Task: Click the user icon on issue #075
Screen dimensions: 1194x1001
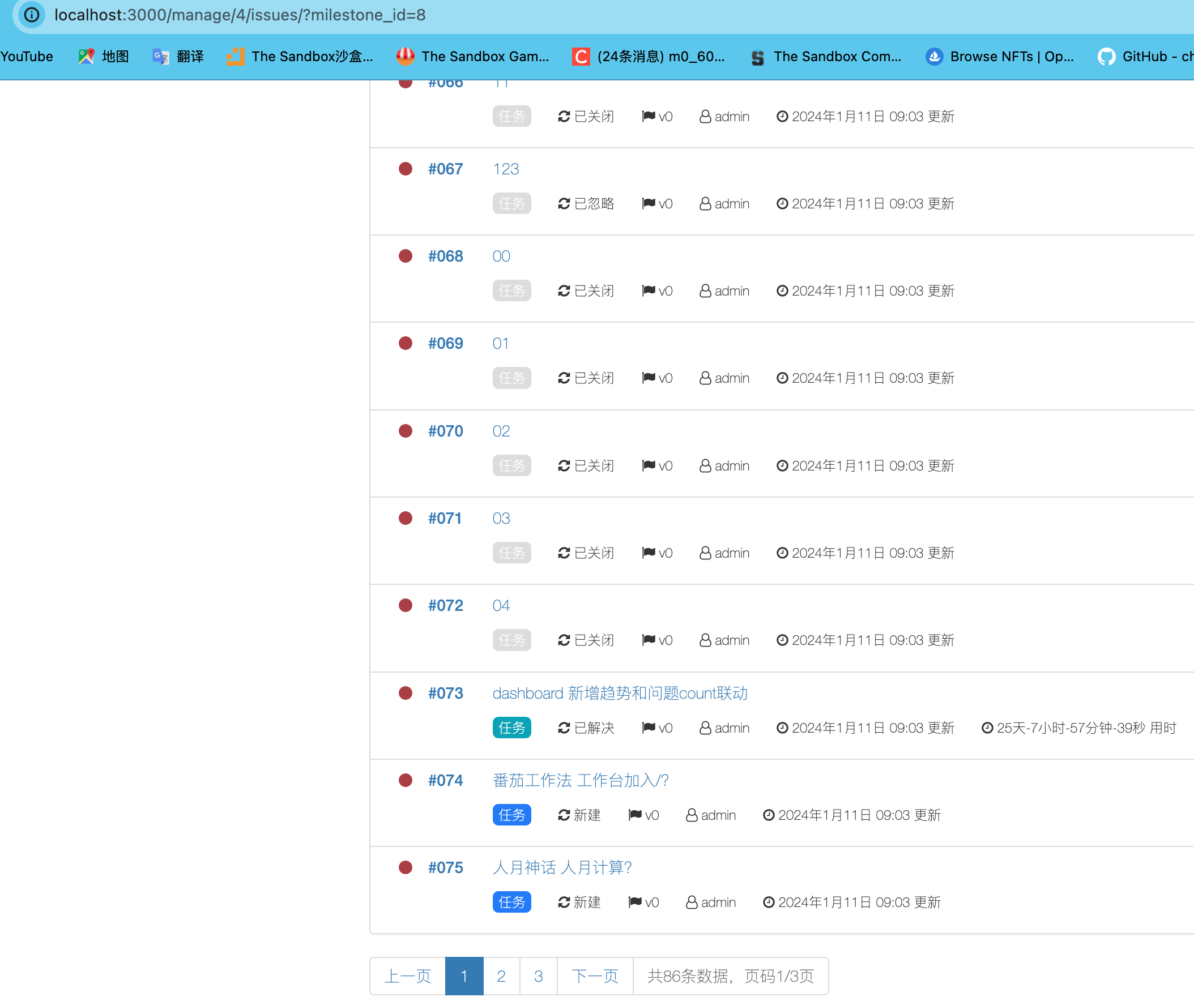Action: pos(692,902)
